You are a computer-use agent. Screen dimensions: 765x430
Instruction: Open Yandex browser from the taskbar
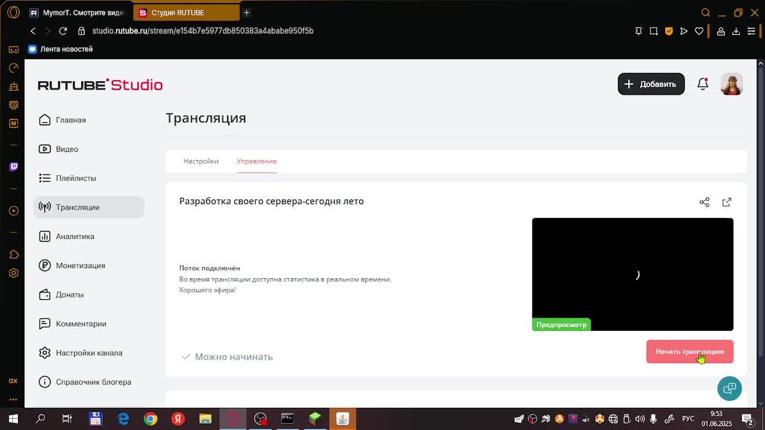click(x=178, y=419)
